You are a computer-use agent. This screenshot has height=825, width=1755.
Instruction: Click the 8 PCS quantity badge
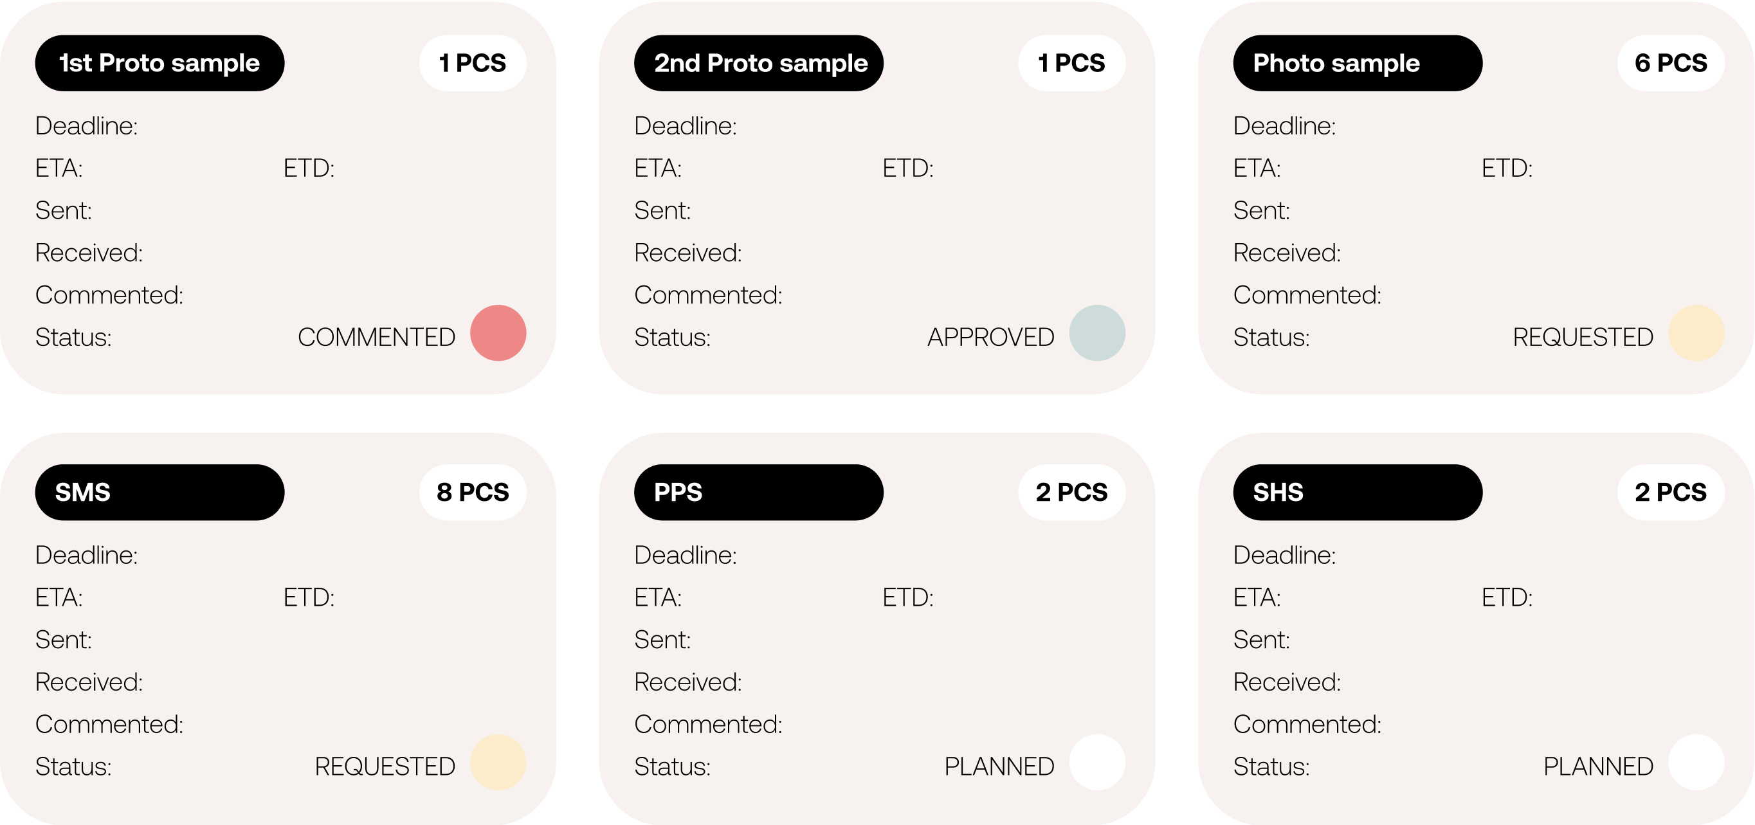(x=473, y=493)
